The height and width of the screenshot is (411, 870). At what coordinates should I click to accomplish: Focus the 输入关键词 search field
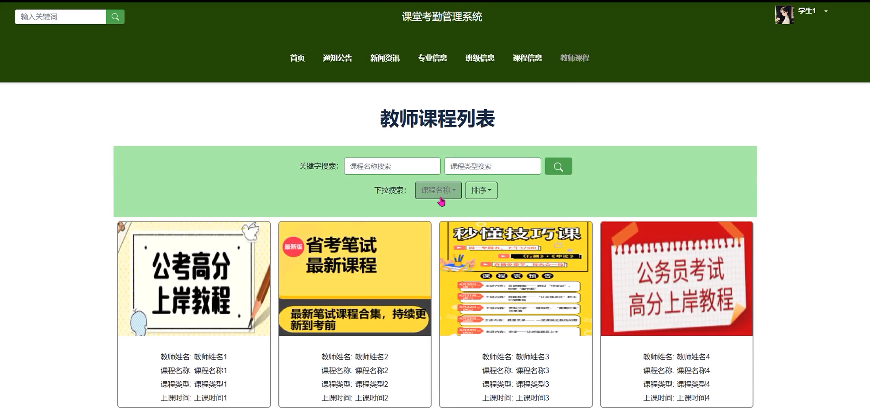[60, 17]
